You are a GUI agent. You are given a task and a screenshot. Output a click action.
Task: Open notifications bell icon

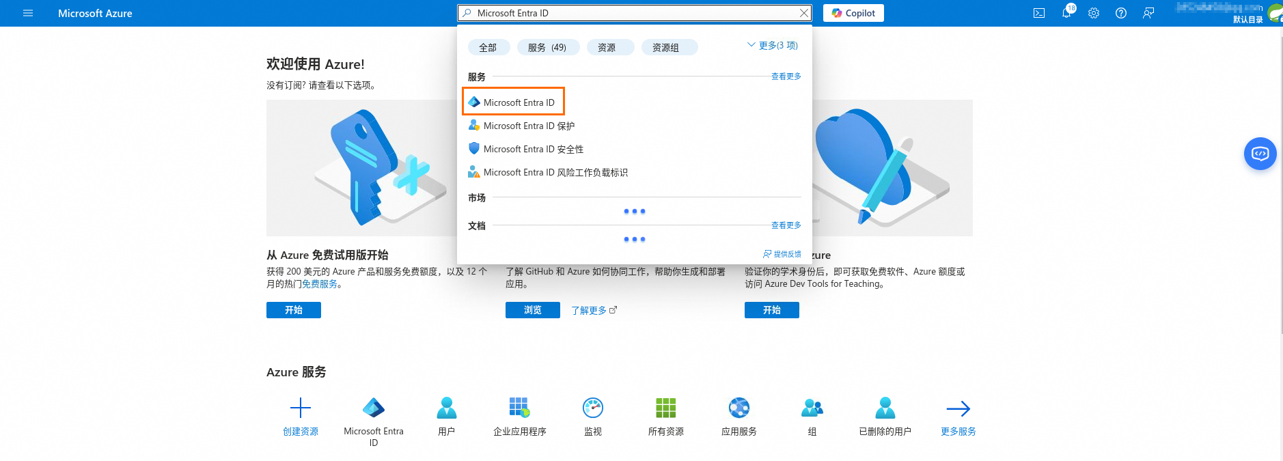tap(1066, 13)
